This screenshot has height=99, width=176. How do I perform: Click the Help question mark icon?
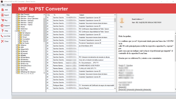pyautogui.click(x=3, y=31)
